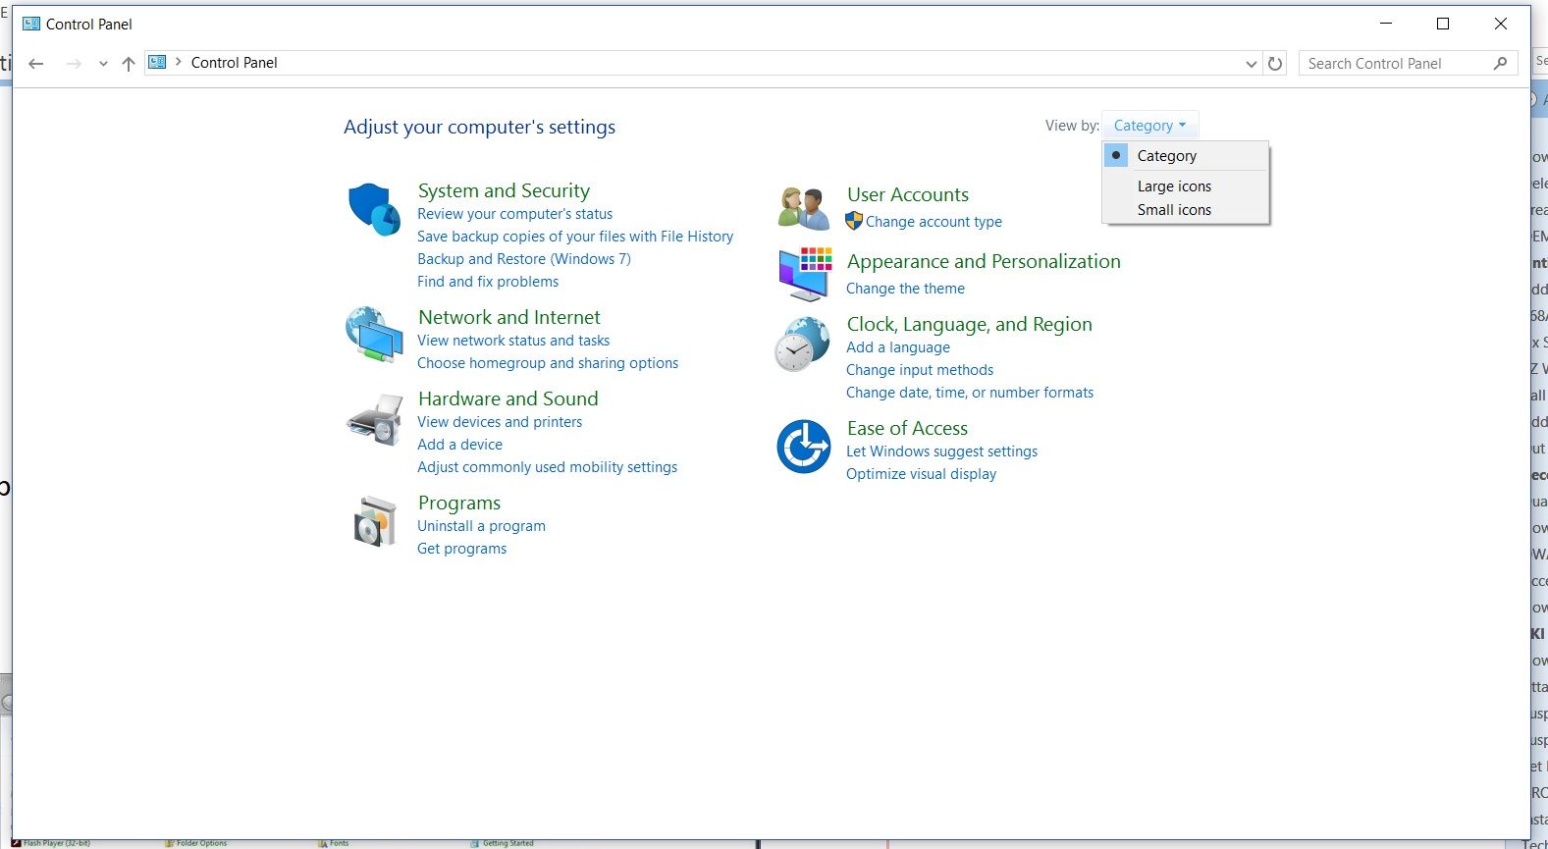Click Change input methods link
This screenshot has width=1548, height=849.
(920, 370)
